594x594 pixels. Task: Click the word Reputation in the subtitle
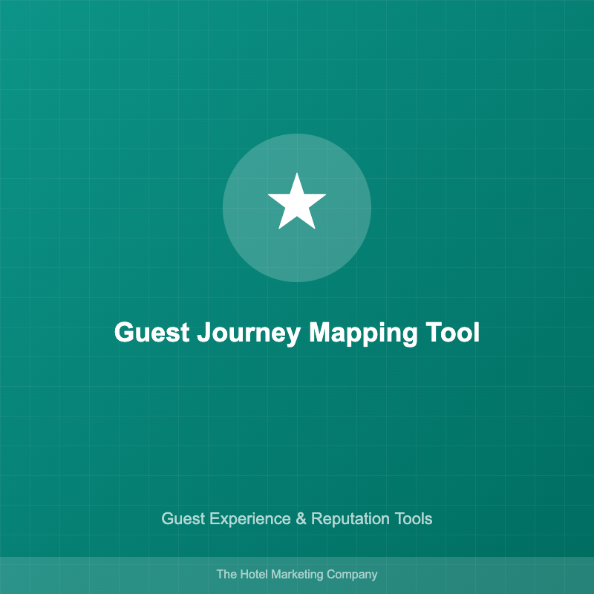point(350,519)
